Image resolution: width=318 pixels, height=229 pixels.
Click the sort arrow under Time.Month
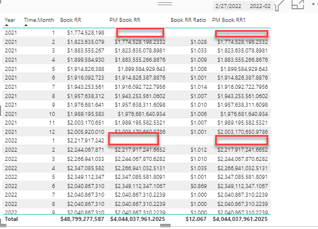tap(26, 25)
